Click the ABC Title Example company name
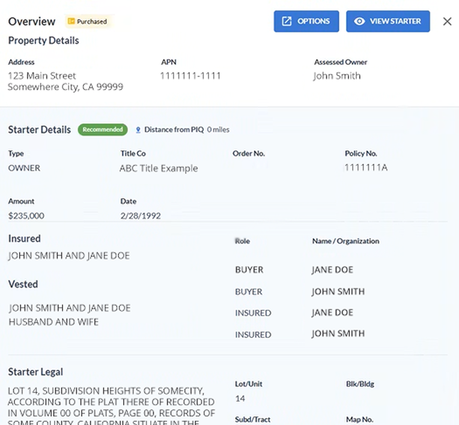Image resolution: width=459 pixels, height=425 pixels. [x=159, y=169]
